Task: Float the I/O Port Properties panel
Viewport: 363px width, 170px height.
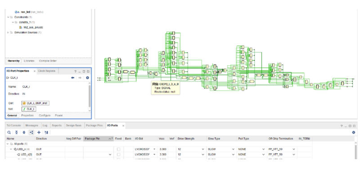Action: click(x=88, y=72)
